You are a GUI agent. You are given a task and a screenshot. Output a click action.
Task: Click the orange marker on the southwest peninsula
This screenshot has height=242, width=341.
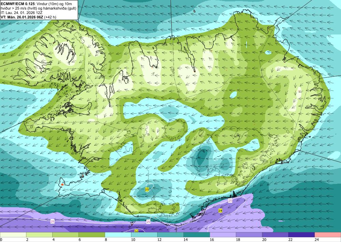pos(63,184)
